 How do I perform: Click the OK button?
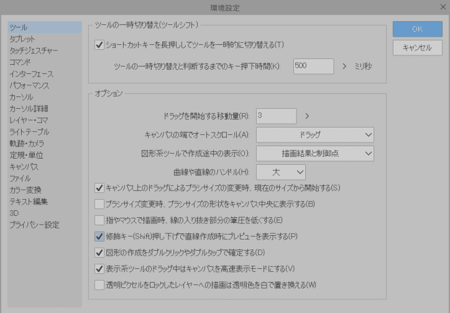click(x=418, y=29)
